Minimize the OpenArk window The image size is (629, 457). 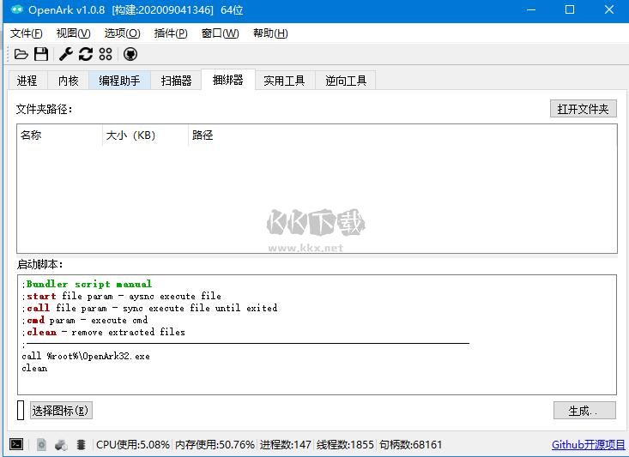(x=531, y=9)
